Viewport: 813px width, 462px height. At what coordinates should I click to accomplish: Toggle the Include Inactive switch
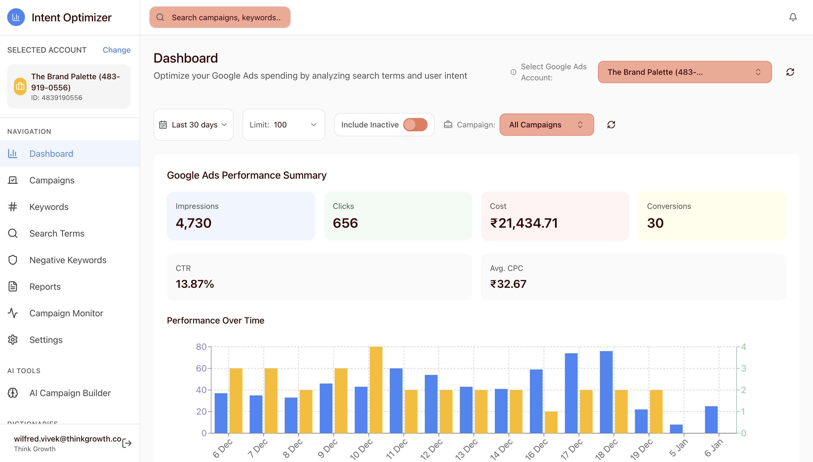[x=415, y=125]
